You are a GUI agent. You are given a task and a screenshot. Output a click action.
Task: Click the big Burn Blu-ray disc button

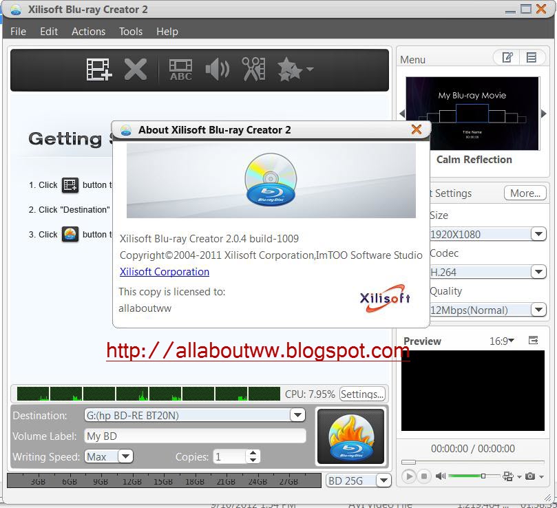click(350, 436)
